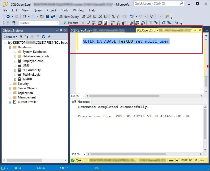This screenshot has width=210, height=171.
Task: Open the editor 133 % zoom dropdown
Action: [x=84, y=96]
